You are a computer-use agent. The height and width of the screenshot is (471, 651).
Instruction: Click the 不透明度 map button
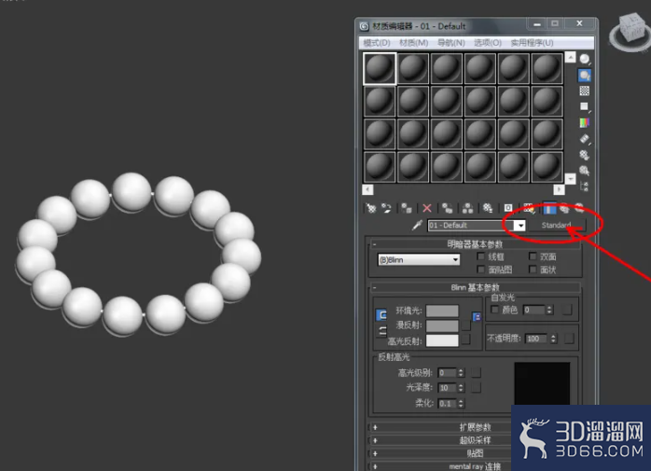tap(569, 339)
